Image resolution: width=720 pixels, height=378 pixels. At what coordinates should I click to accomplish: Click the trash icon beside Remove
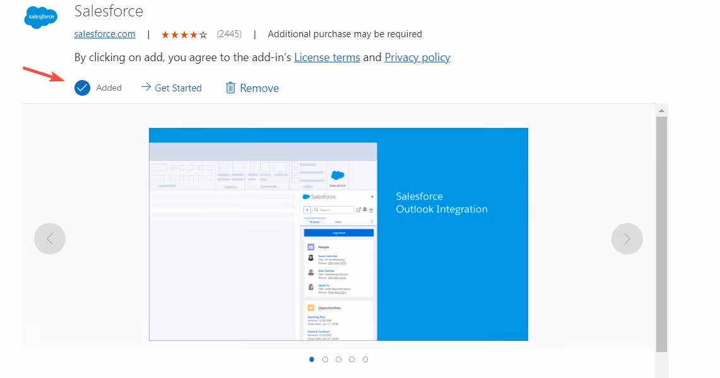pos(231,88)
